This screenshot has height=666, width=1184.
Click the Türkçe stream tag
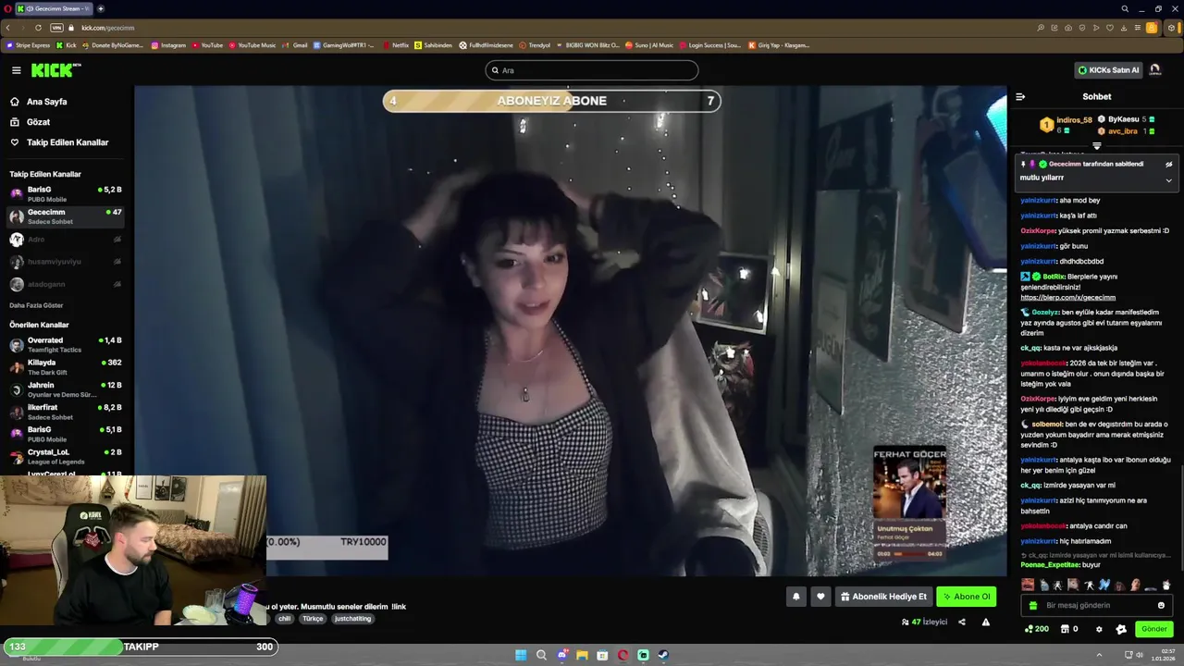click(313, 619)
